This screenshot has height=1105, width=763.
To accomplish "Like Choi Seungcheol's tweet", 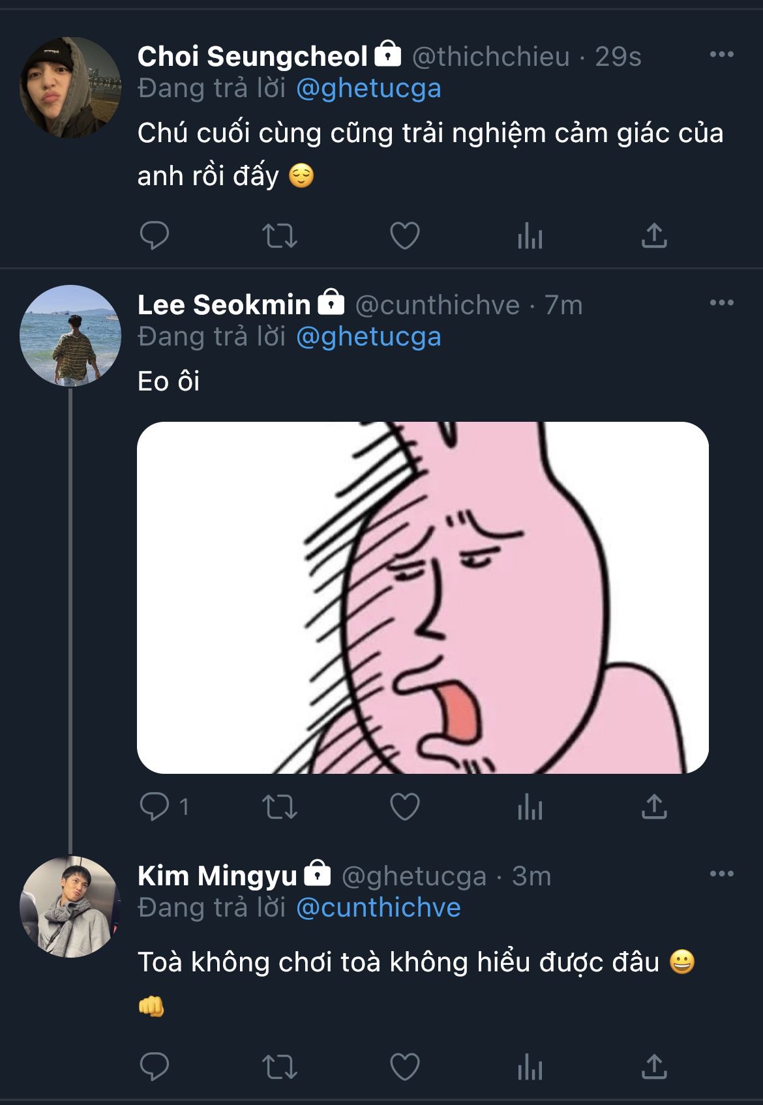I will click(405, 235).
